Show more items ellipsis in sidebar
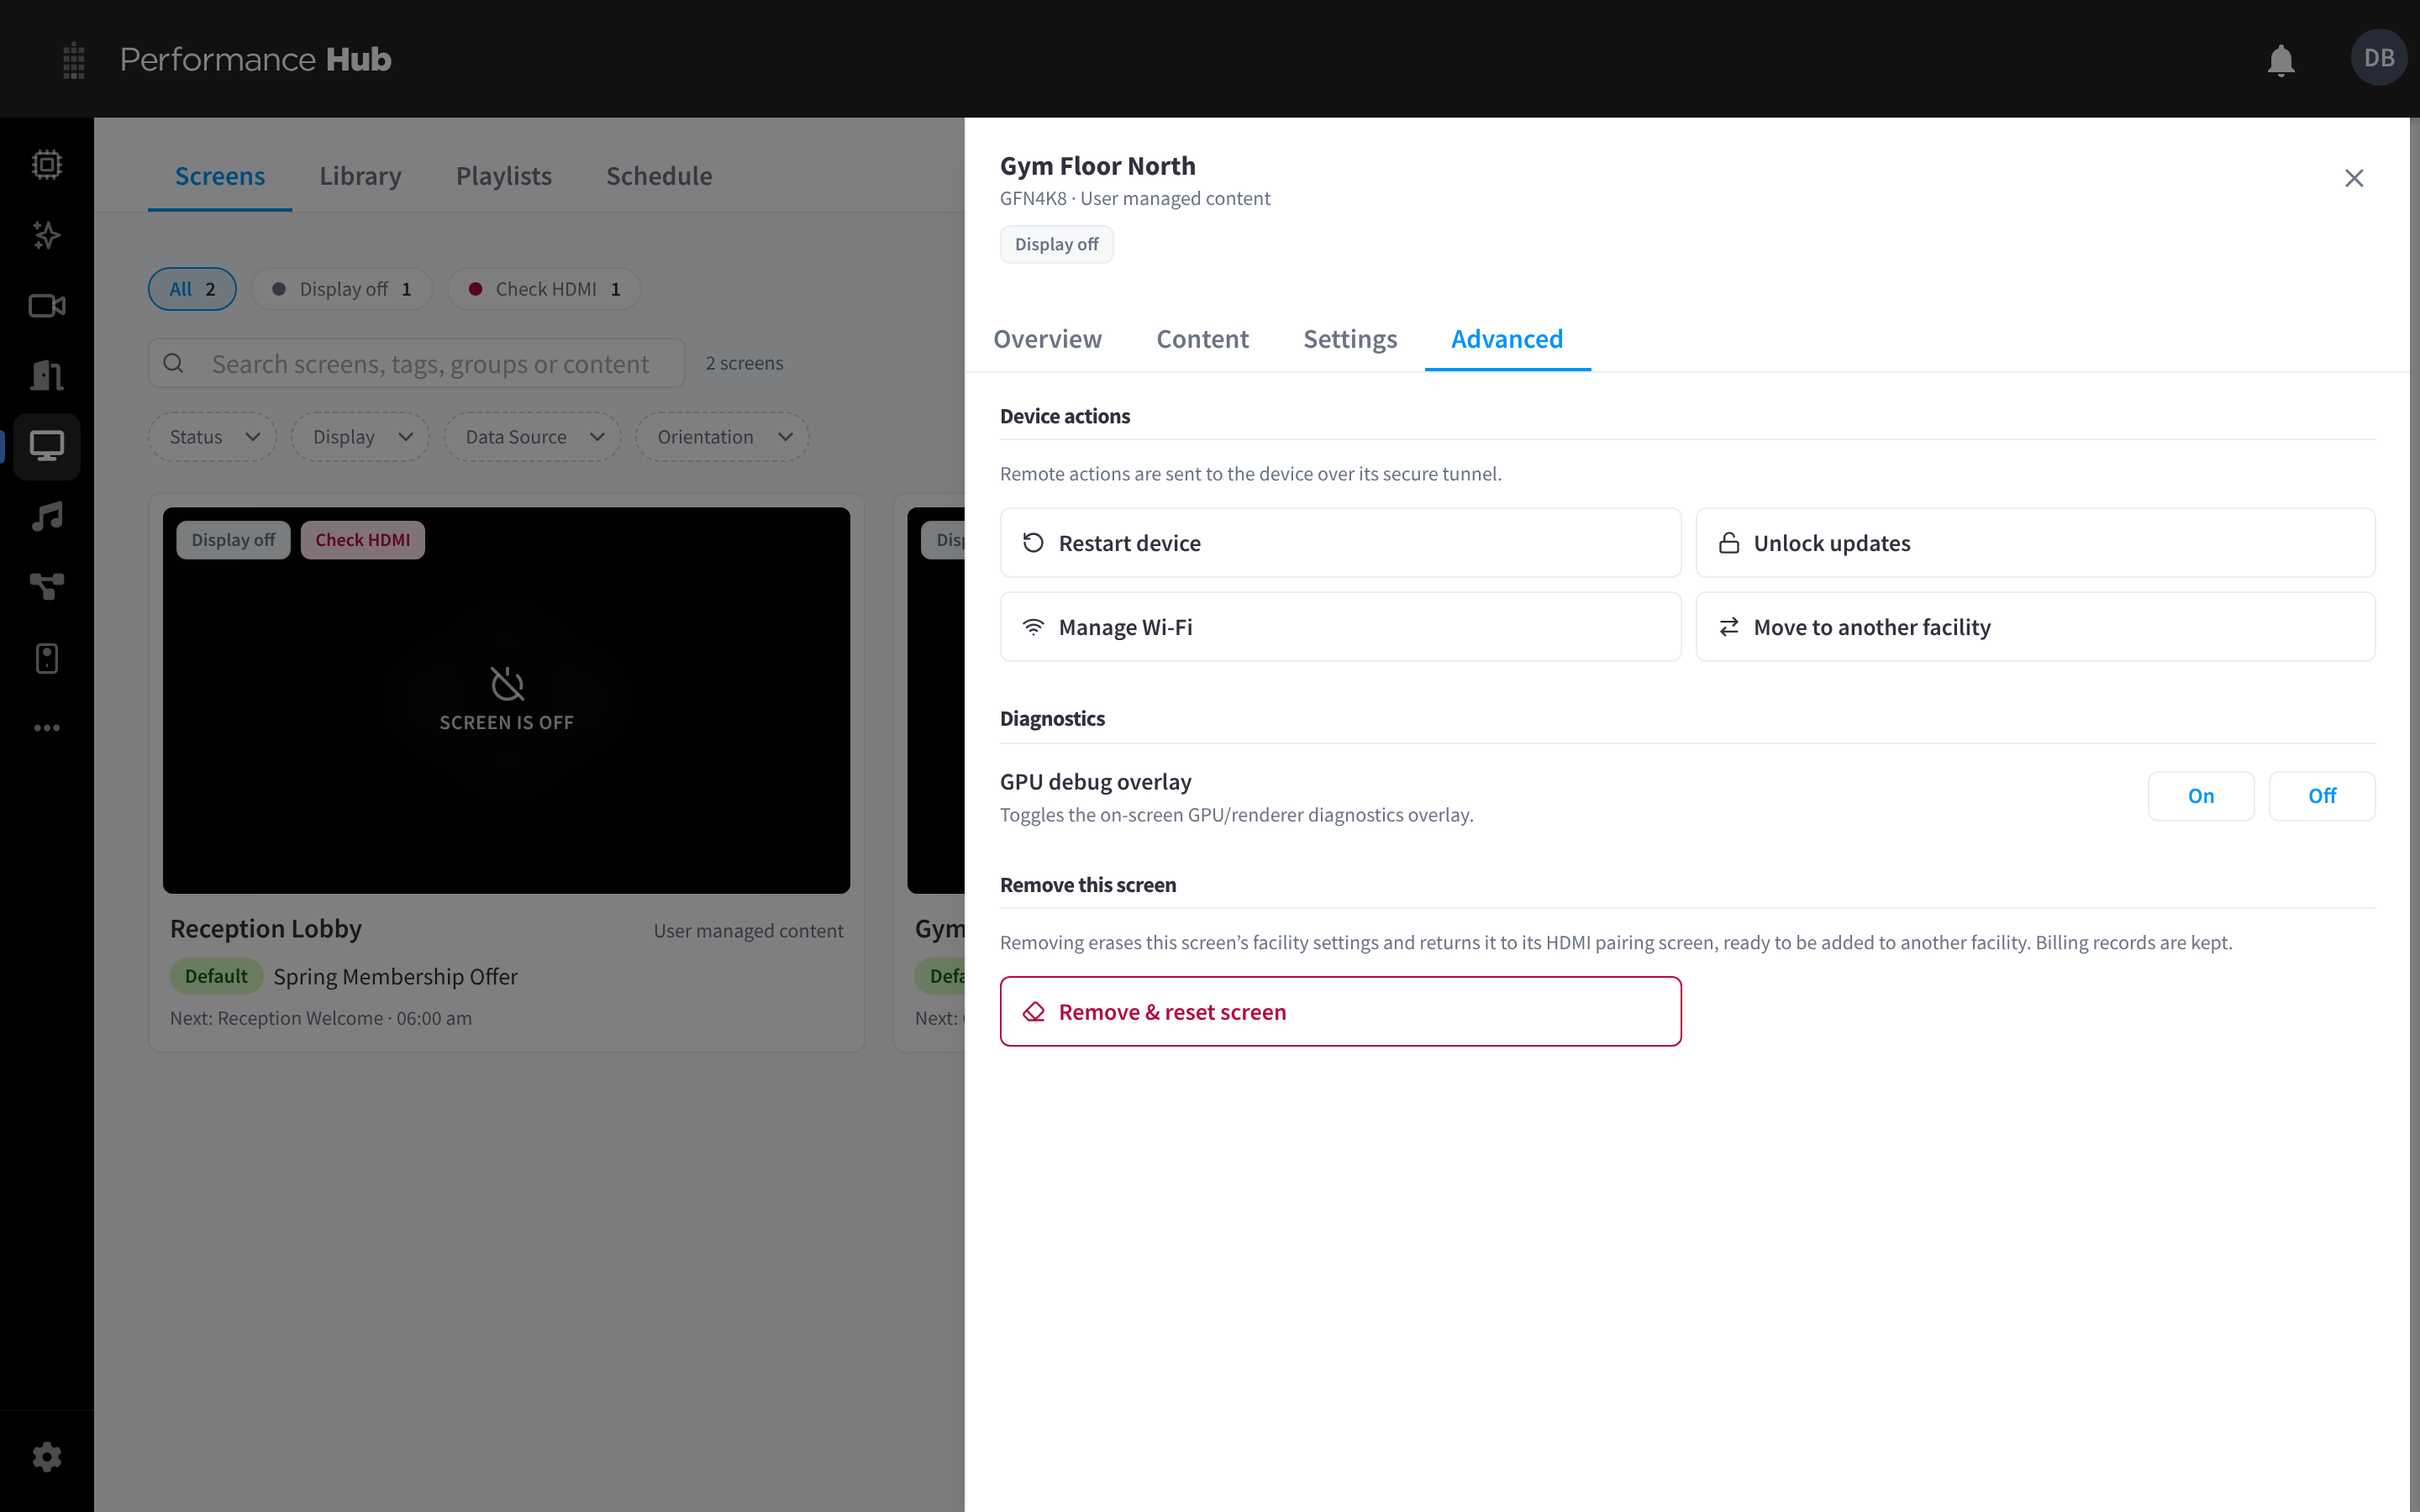The height and width of the screenshot is (1512, 2420). [x=47, y=728]
